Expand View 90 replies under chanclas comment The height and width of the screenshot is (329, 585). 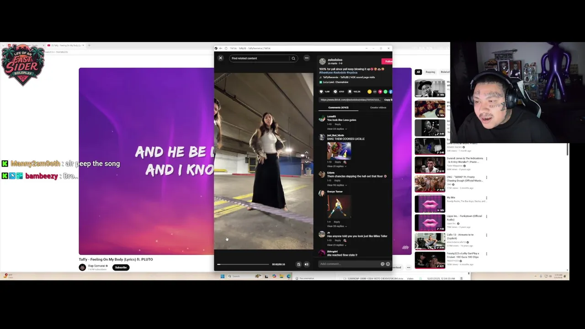(336, 185)
